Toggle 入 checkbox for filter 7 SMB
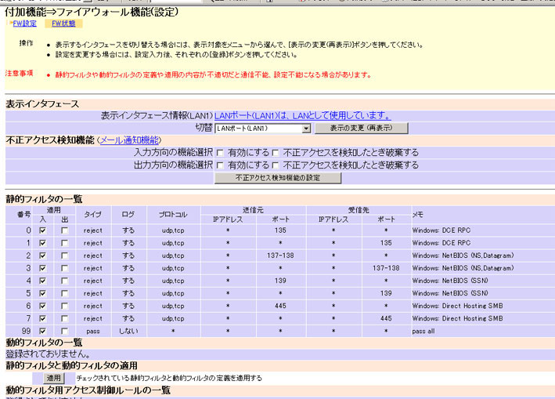Screen dimensions: 555x399 [42, 318]
